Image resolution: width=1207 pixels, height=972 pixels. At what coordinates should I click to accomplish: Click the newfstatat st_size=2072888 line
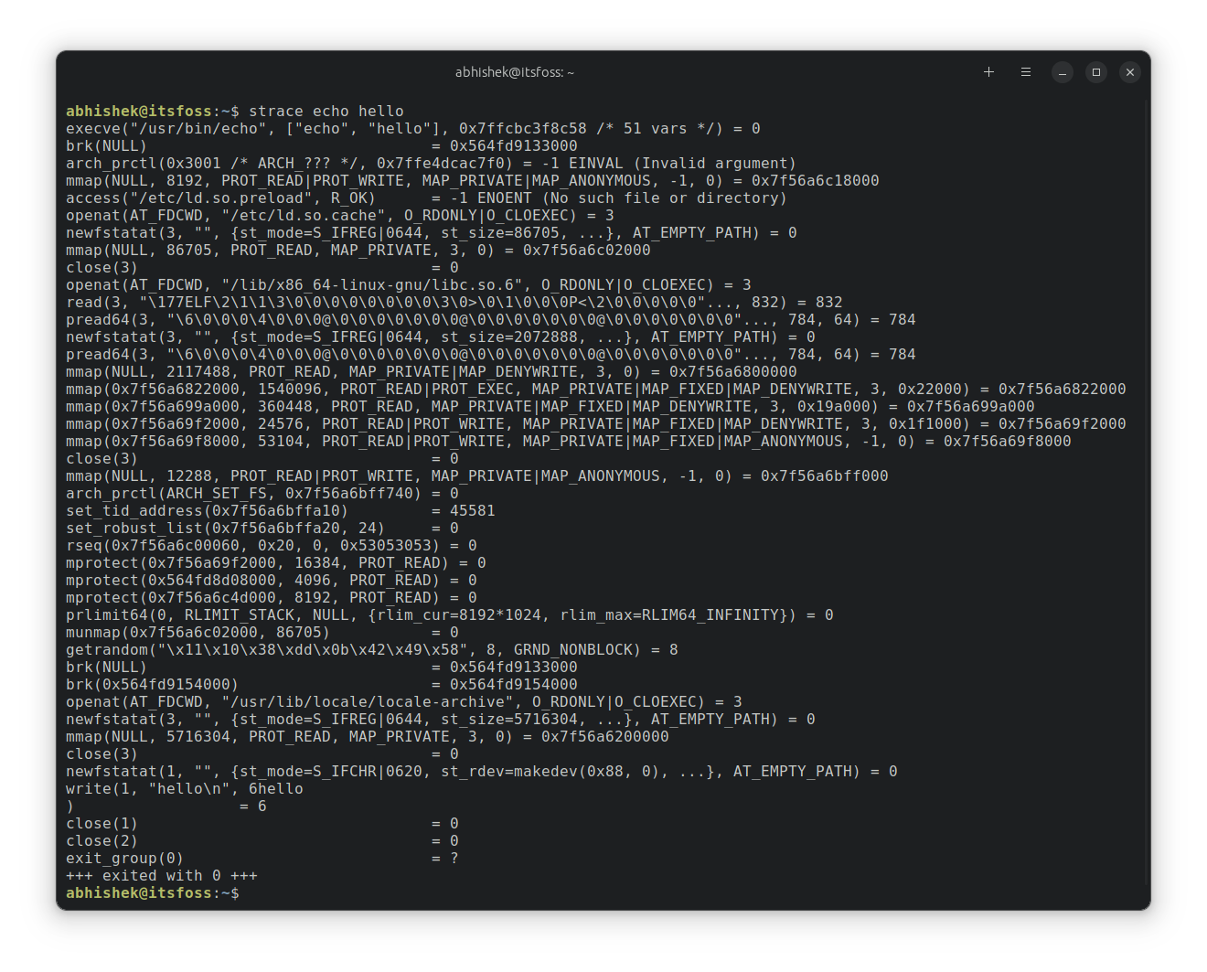click(x=441, y=337)
